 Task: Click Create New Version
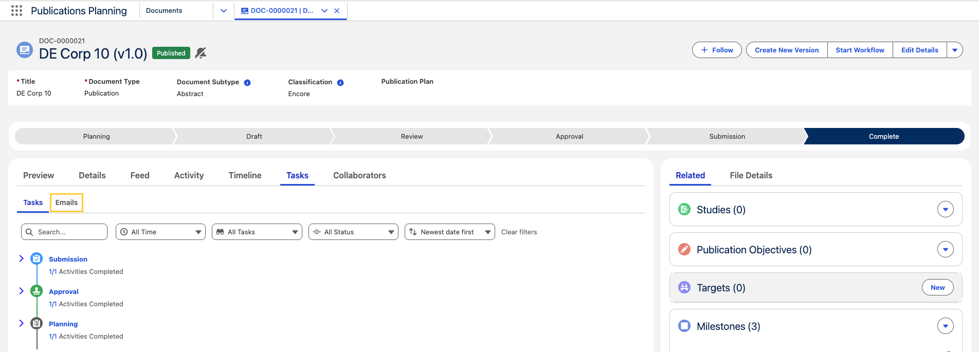(x=787, y=50)
